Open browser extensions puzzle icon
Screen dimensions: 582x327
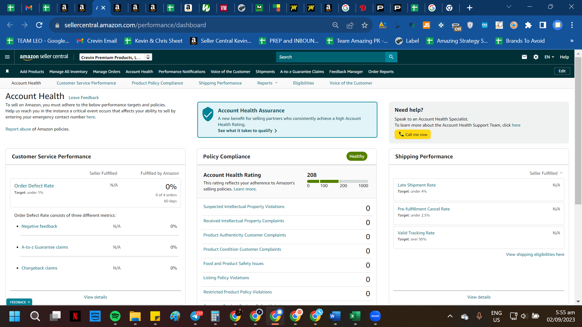tap(528, 25)
